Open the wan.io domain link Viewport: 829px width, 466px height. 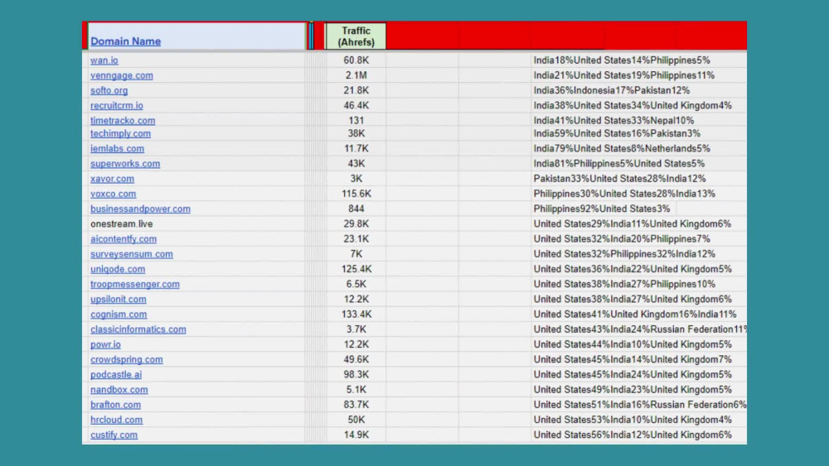[x=104, y=60]
